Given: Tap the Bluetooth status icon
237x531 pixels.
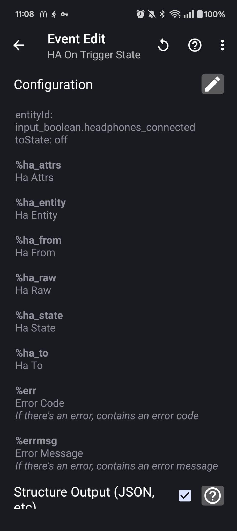Looking at the screenshot, I should (162, 14).
